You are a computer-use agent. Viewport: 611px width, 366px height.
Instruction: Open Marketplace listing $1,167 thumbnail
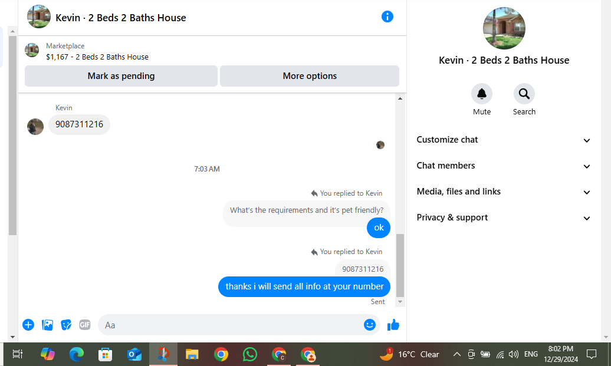[x=32, y=50]
